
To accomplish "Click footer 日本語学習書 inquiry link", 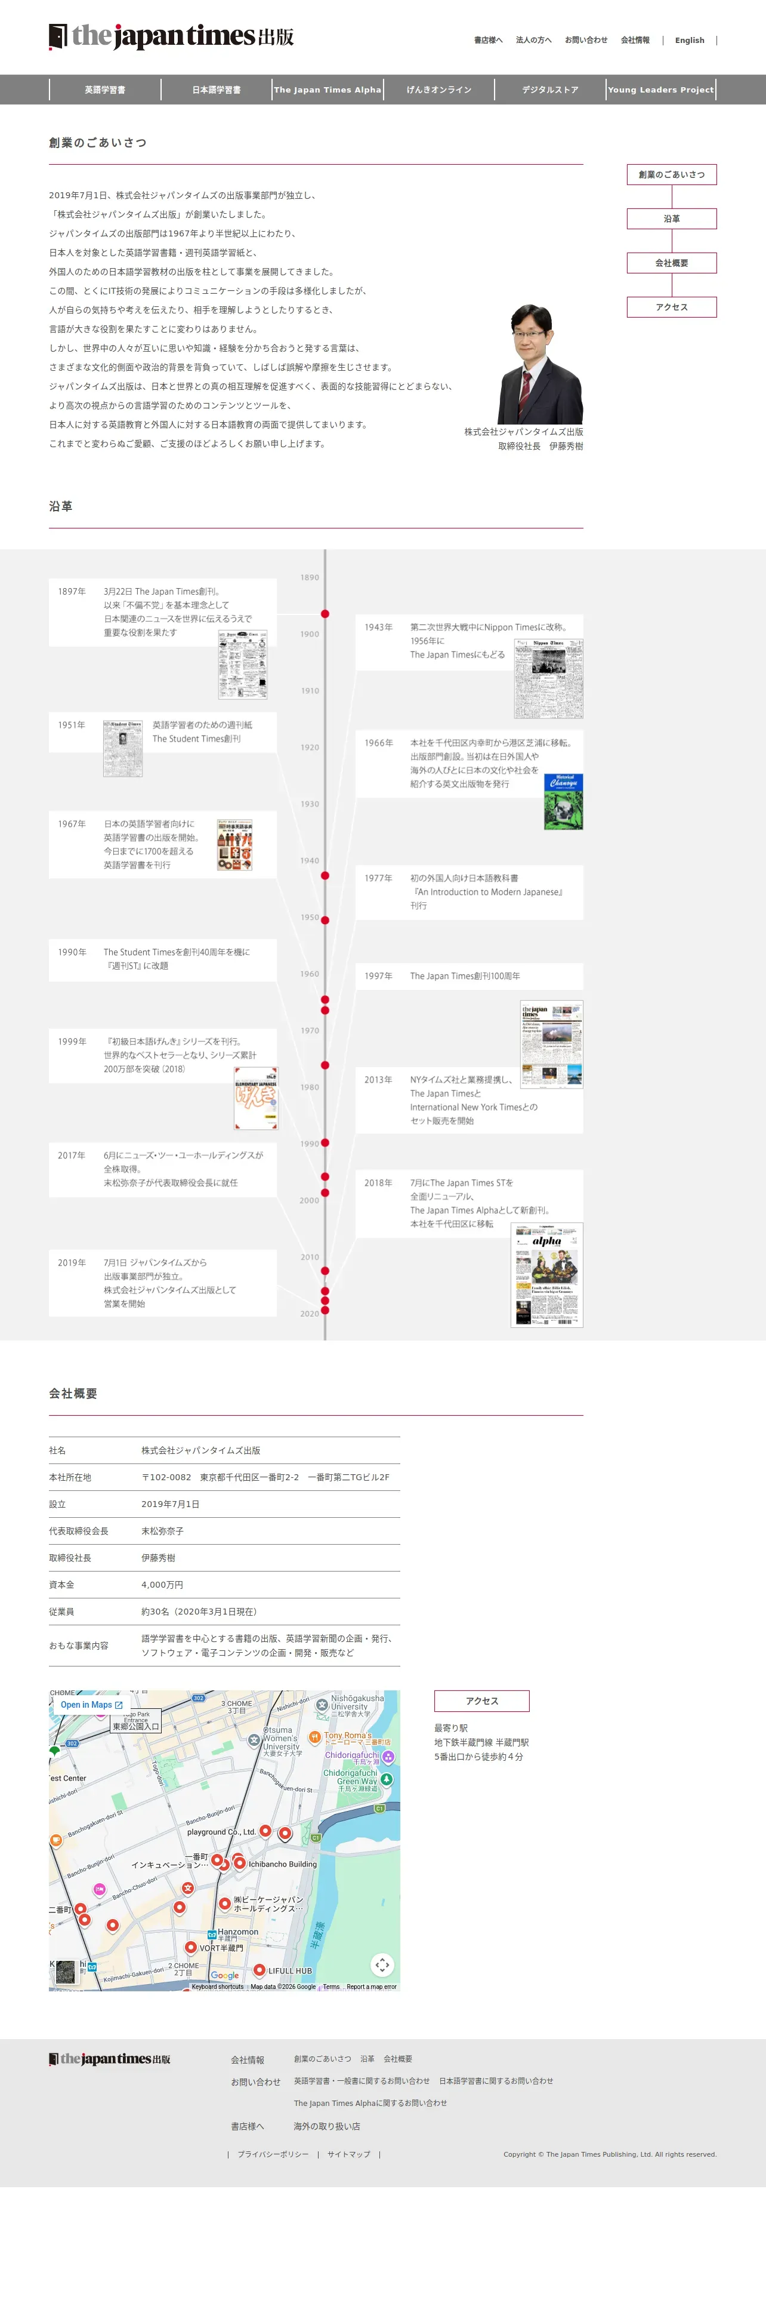I will coord(496,2081).
